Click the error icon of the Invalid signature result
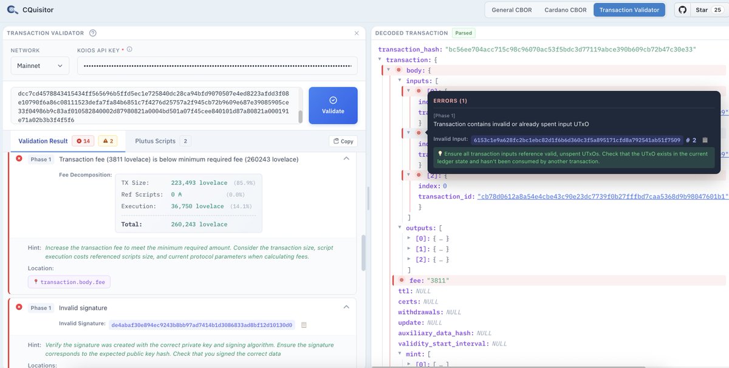 point(19,308)
